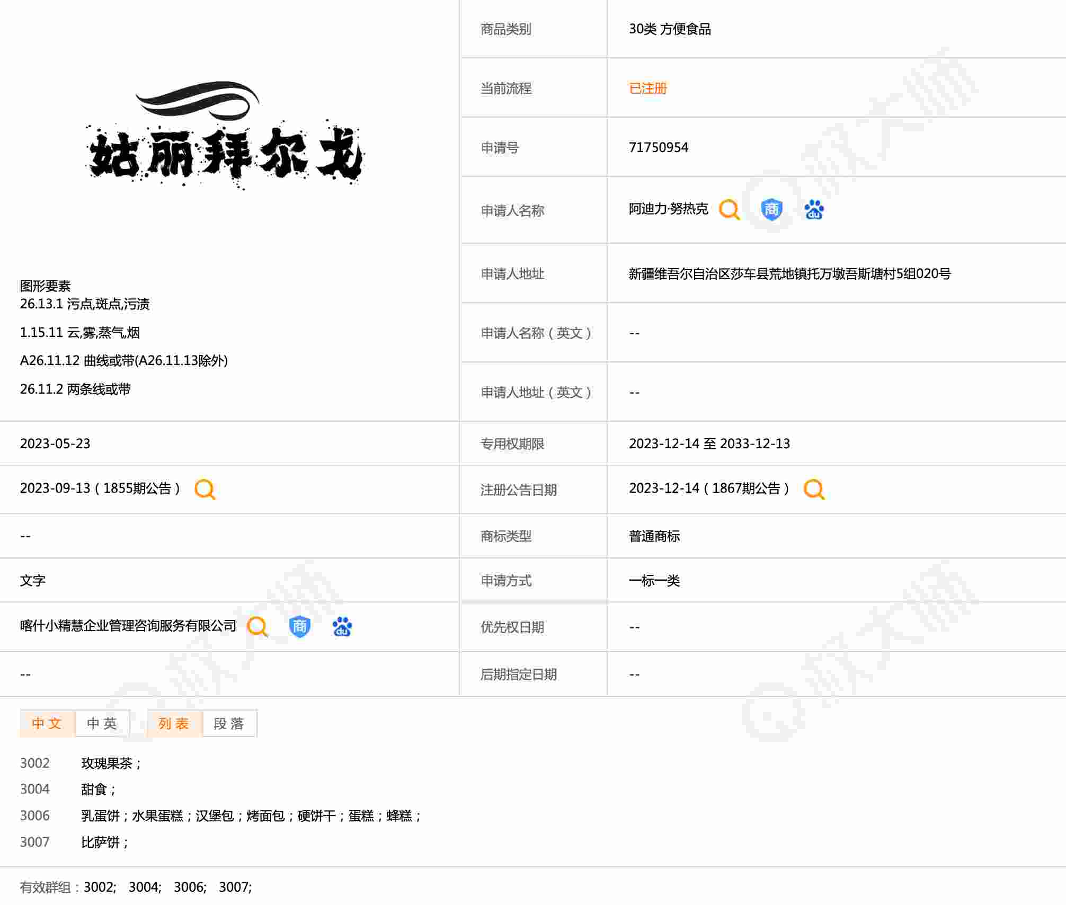Viewport: 1066px width, 905px height.
Task: Click application number 71750954
Action: [658, 147]
